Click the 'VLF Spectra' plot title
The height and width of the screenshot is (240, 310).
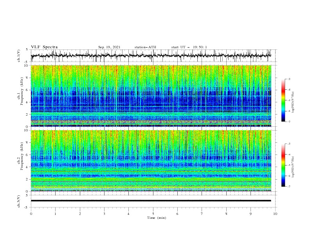(x=44, y=47)
